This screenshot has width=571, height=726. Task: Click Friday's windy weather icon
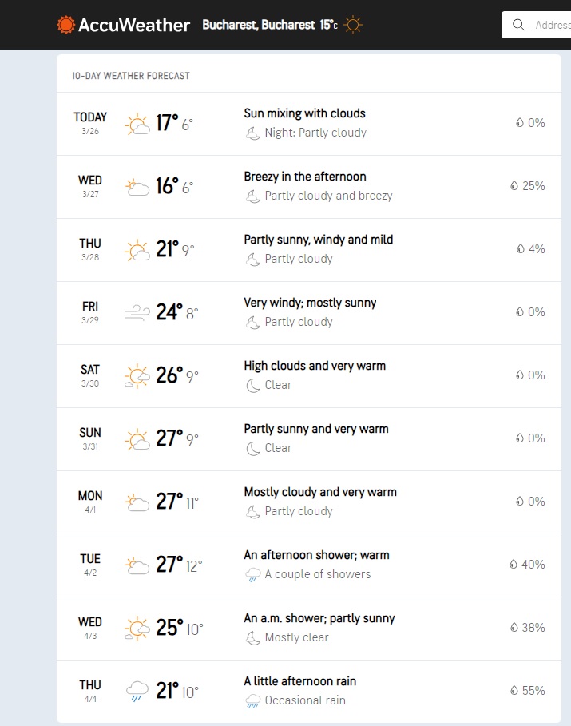pyautogui.click(x=137, y=312)
